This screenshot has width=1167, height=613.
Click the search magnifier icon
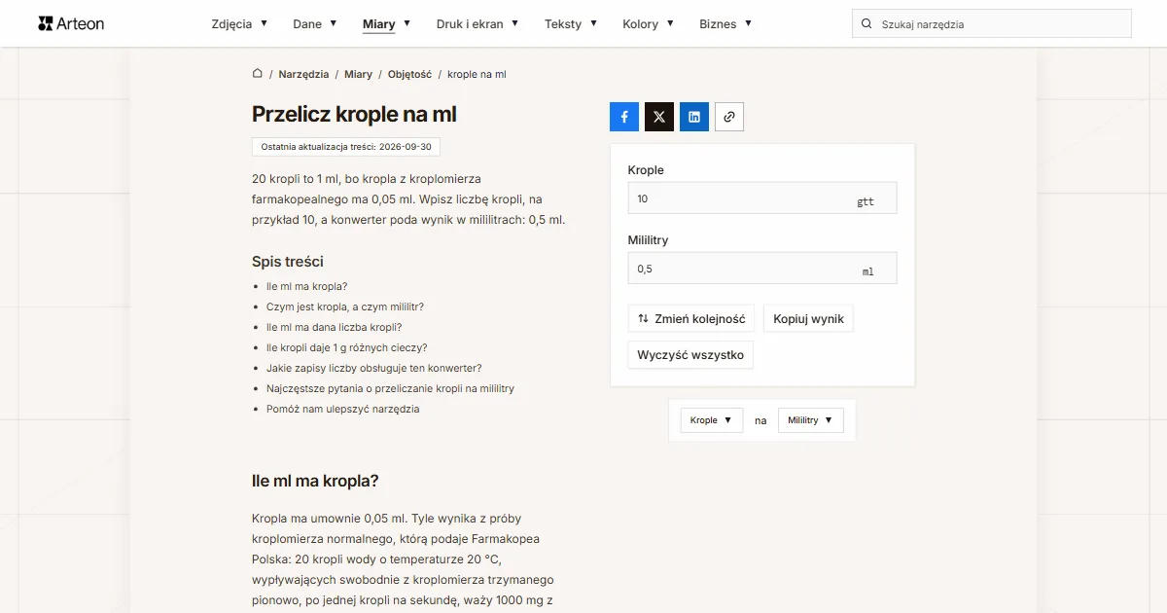(866, 24)
